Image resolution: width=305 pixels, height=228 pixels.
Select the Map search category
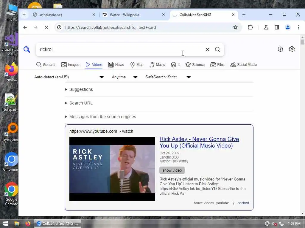tap(137, 64)
